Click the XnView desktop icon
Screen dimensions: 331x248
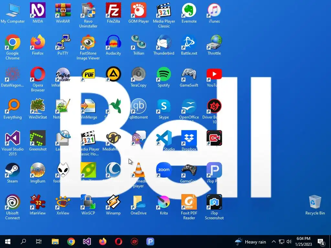pos(63,202)
